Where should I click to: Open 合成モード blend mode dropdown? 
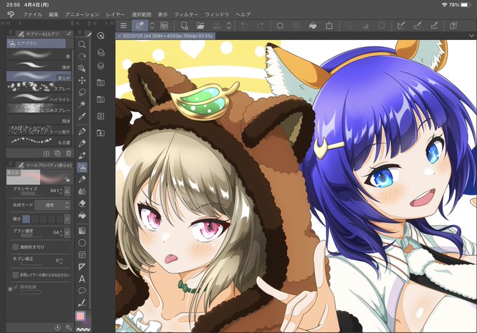[x=53, y=205]
